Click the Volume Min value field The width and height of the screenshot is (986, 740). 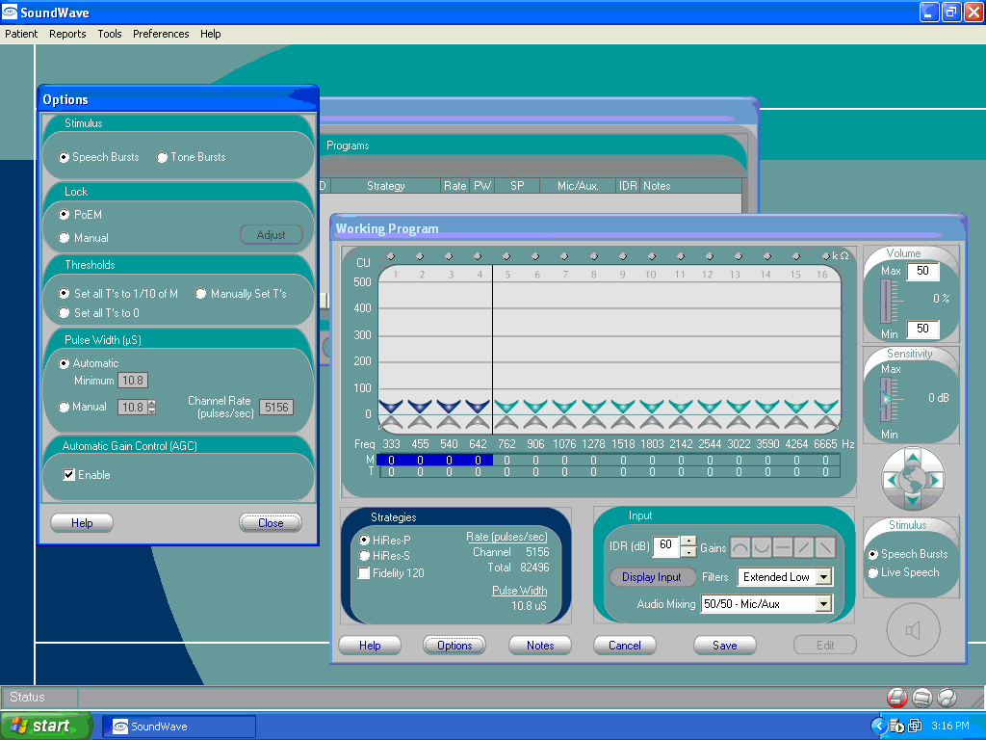click(922, 329)
